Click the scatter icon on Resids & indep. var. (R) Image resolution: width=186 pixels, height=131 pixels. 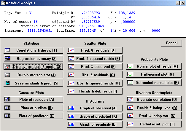pos(130,108)
